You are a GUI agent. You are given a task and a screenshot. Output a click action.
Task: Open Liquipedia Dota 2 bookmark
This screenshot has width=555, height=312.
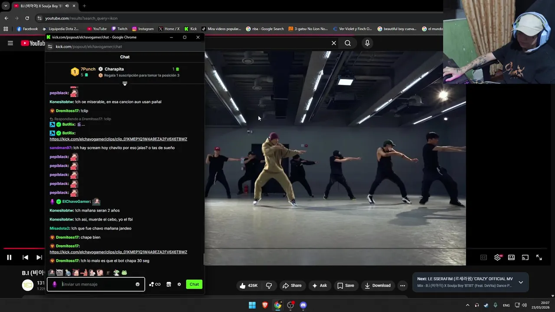coord(60,29)
